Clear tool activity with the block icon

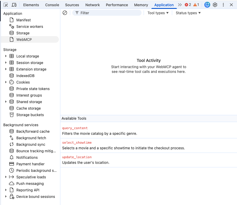[x=65, y=13]
